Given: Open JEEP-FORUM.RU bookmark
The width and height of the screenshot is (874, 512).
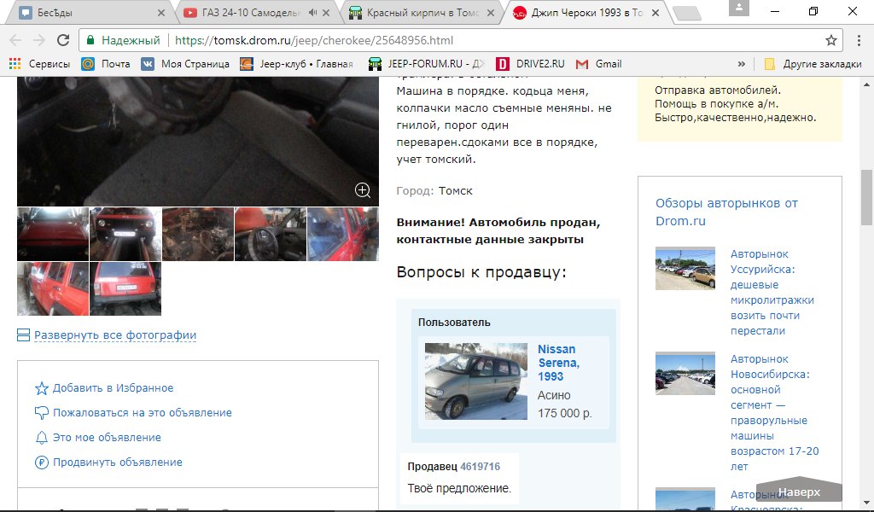Looking at the screenshot, I should 427,64.
